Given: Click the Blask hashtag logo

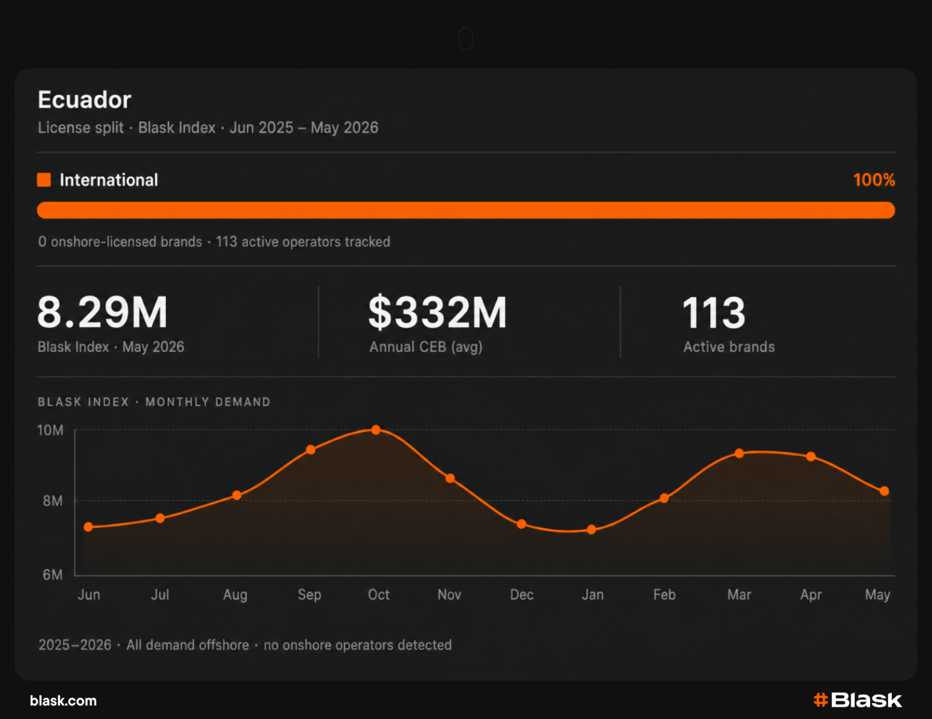Looking at the screenshot, I should coord(857,700).
